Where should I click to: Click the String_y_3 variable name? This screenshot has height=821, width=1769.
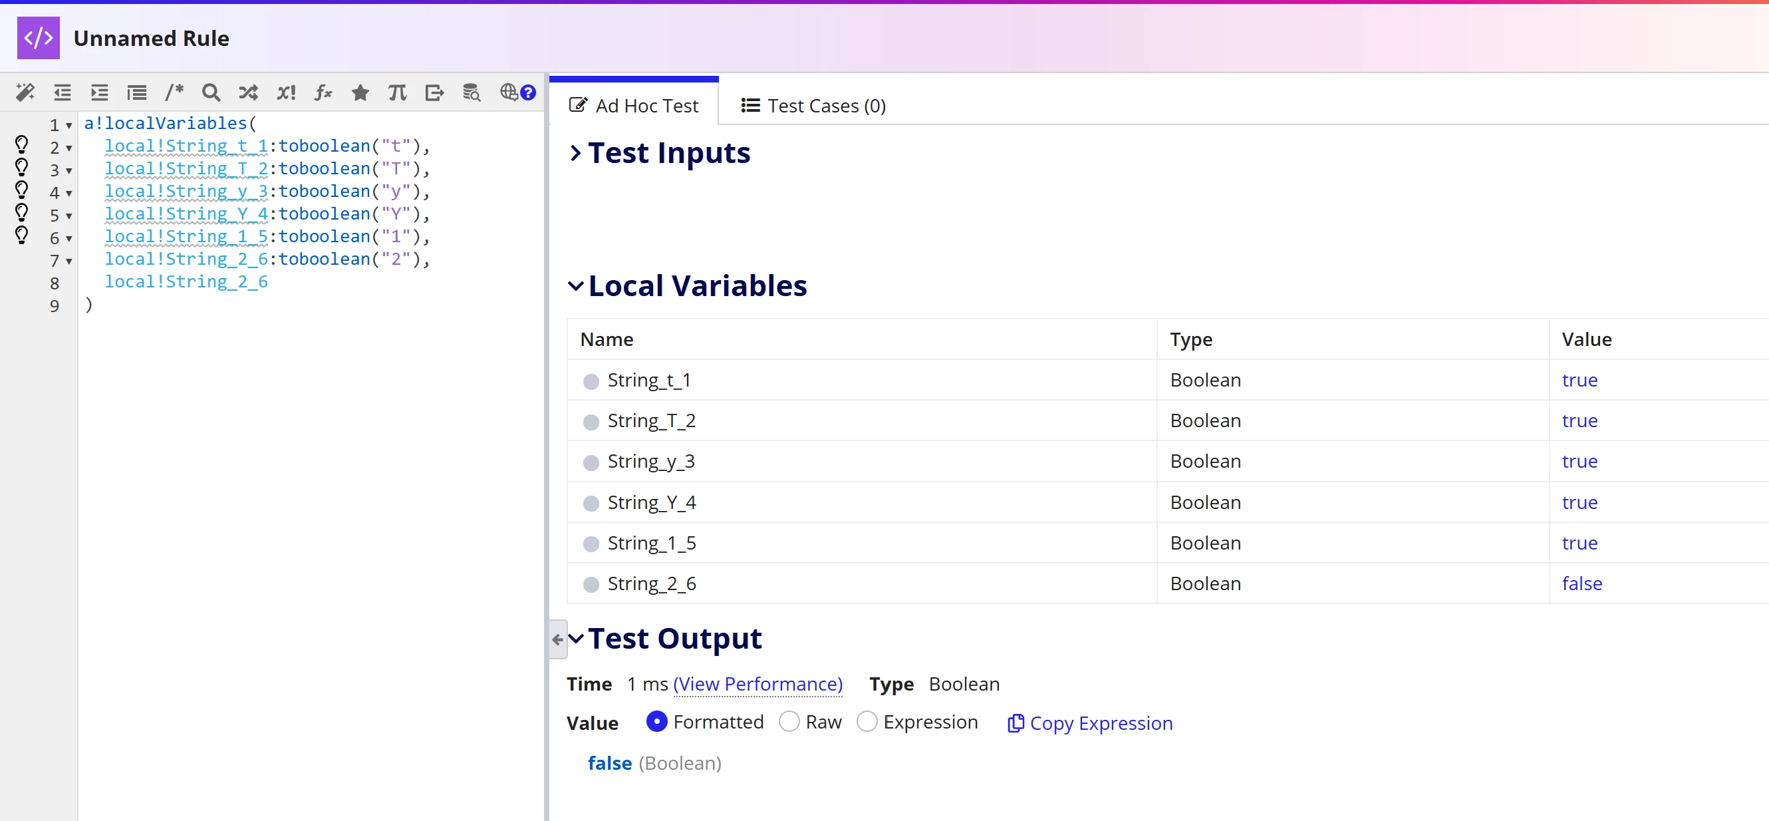point(651,461)
